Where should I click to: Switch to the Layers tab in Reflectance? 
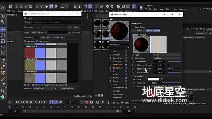click(x=138, y=31)
